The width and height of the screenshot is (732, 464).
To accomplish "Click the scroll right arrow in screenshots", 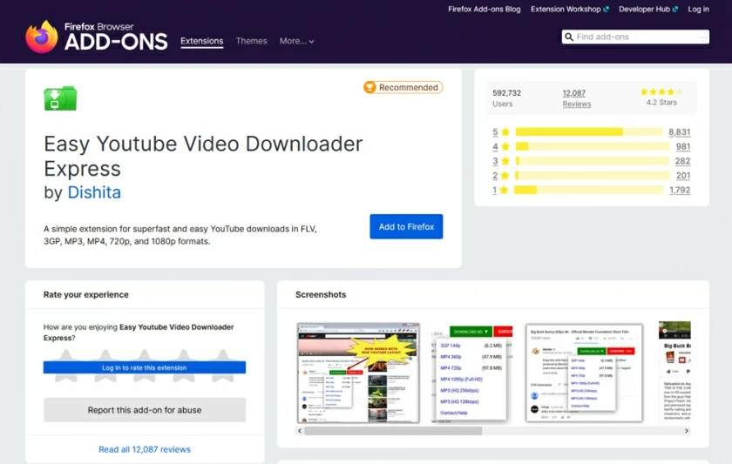I will tap(687, 430).
